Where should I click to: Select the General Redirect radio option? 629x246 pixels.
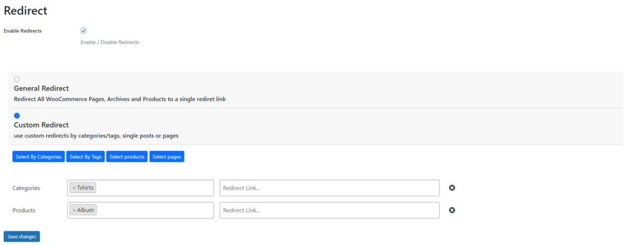coord(17,79)
